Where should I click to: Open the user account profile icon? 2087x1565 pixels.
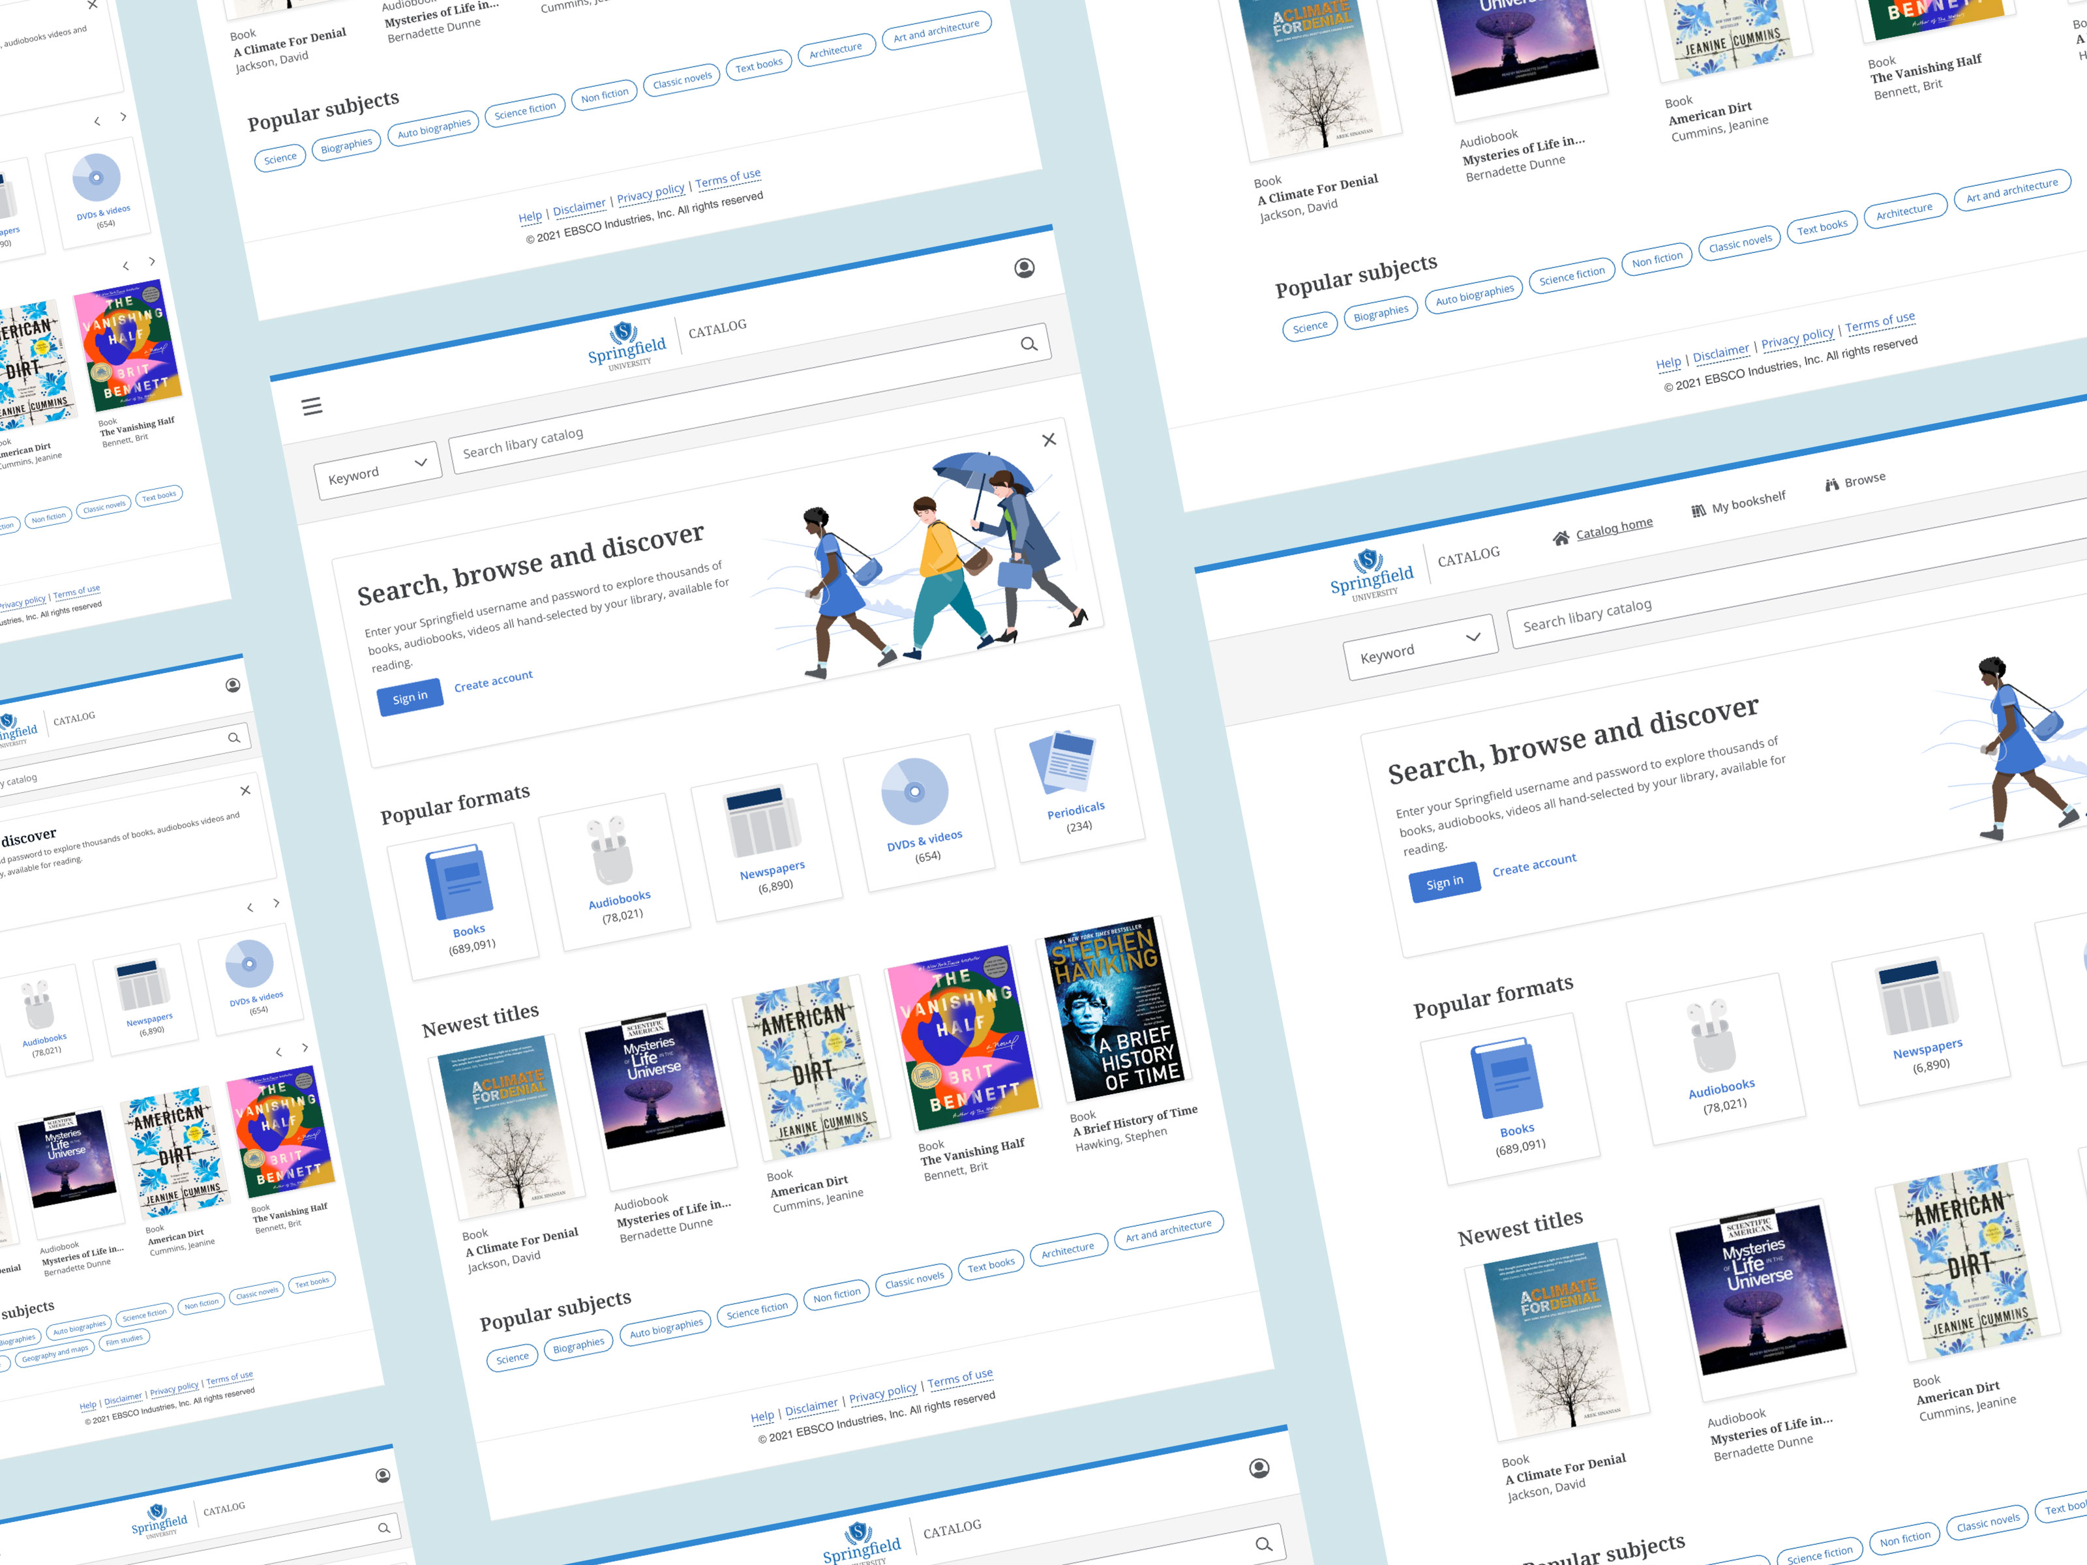coord(1024,269)
